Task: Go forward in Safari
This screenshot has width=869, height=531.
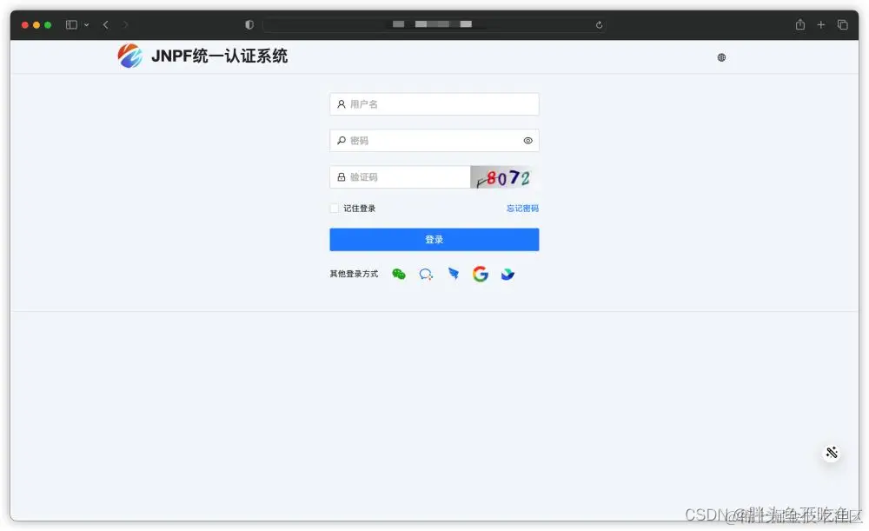Action: click(125, 24)
